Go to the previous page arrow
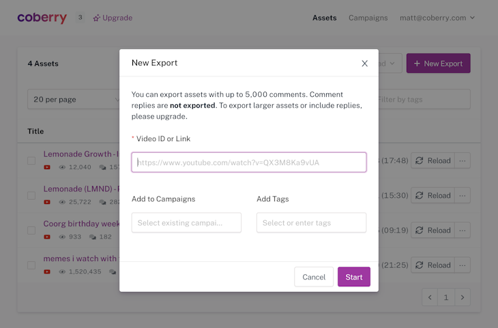 (x=430, y=297)
